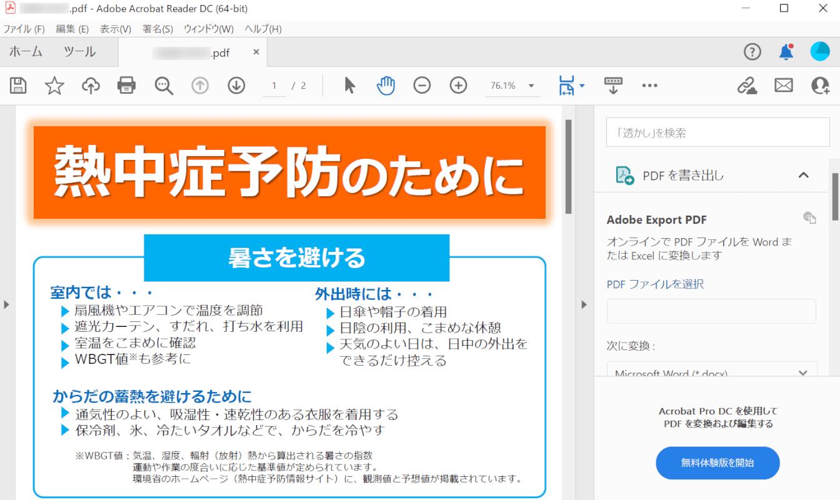
Task: Open the ウィンドウ(W) menu
Action: (x=209, y=29)
